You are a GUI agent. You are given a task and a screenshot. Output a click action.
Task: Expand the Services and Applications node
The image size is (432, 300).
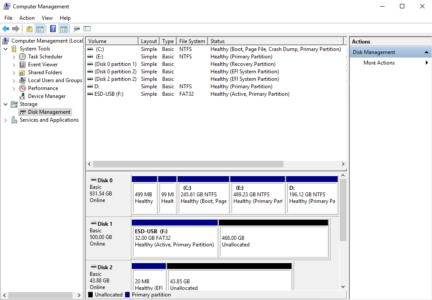tap(5, 119)
